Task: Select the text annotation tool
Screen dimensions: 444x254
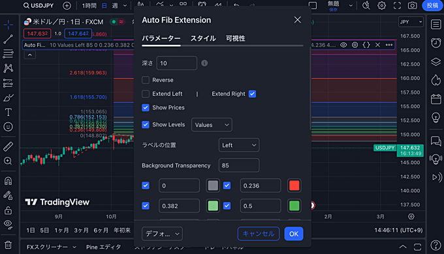Action: click(x=8, y=112)
